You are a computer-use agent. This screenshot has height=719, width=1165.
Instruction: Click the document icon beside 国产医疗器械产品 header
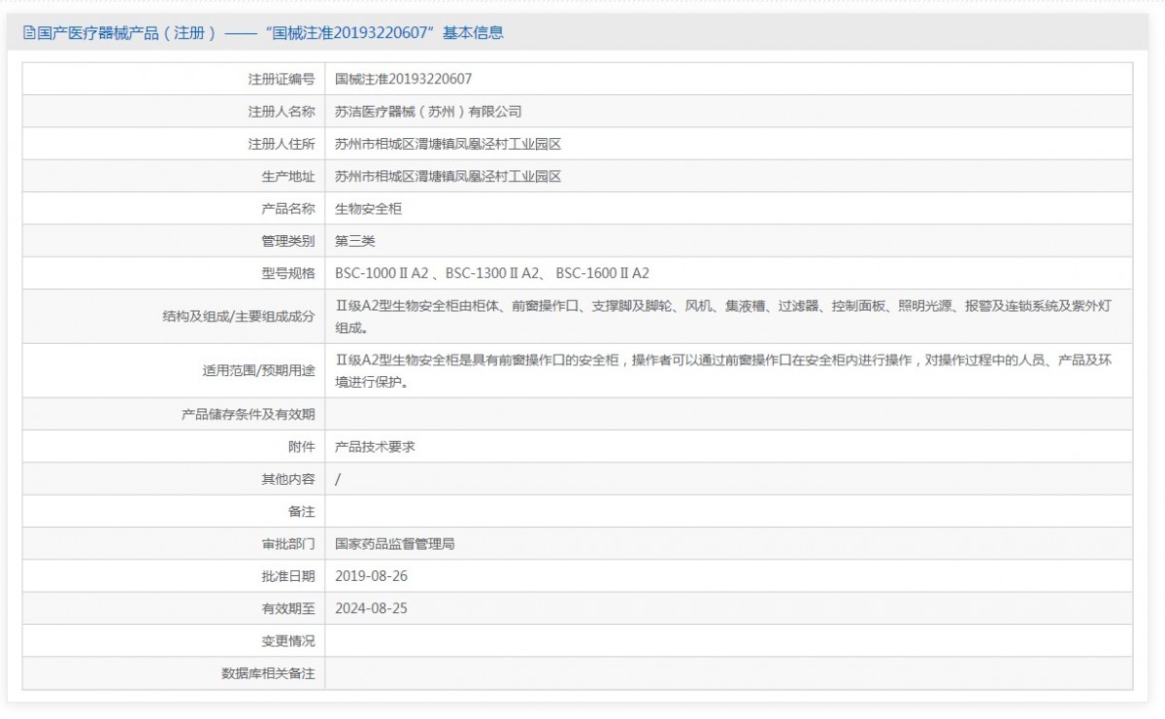[x=28, y=32]
